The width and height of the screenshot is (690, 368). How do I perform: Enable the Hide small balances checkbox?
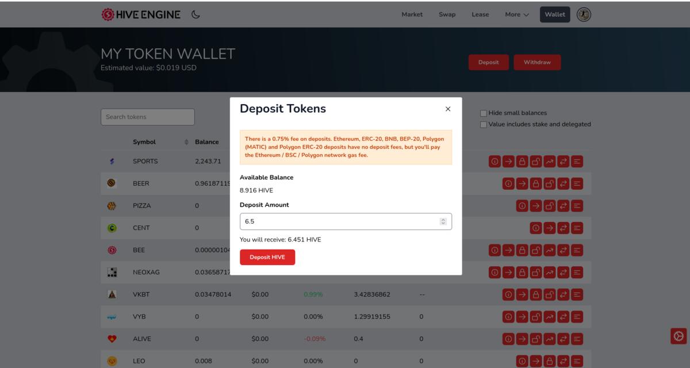click(484, 113)
